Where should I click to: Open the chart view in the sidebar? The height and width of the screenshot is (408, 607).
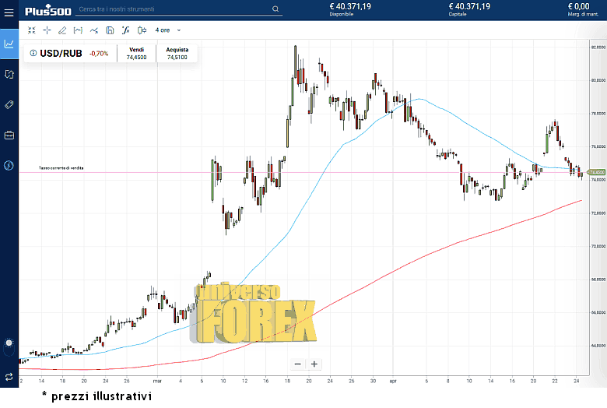(x=9, y=44)
